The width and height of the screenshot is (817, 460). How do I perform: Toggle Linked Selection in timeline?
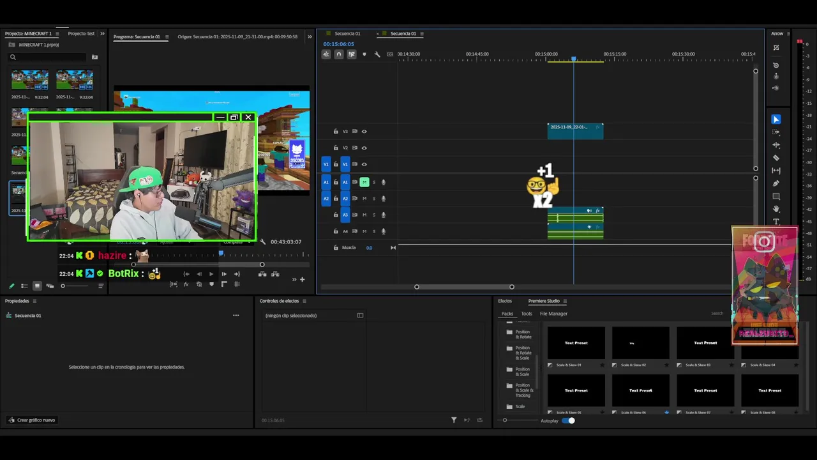click(352, 54)
